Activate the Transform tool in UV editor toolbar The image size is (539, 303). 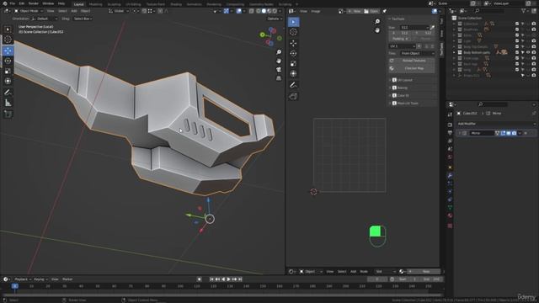(x=293, y=73)
